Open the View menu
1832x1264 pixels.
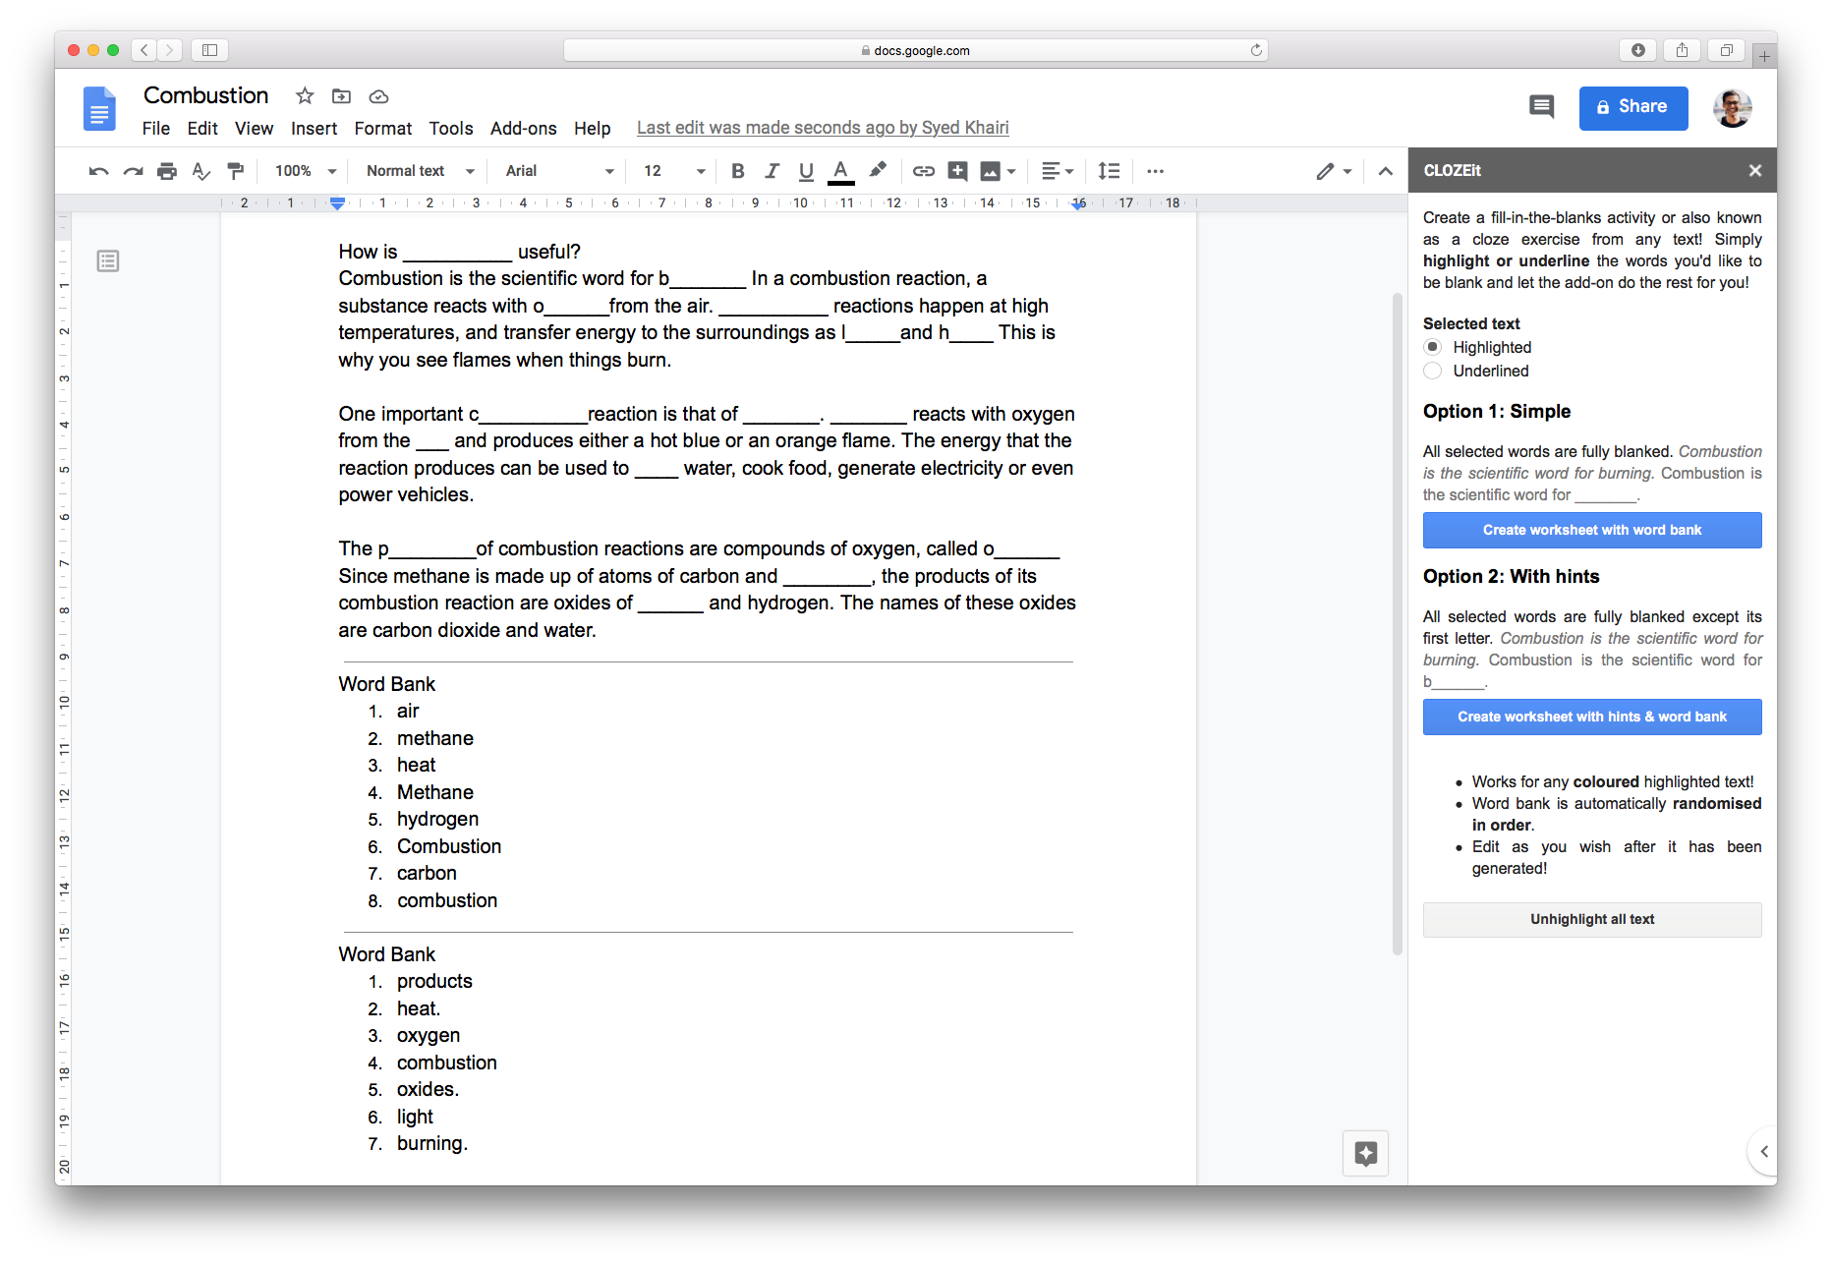[x=254, y=129]
